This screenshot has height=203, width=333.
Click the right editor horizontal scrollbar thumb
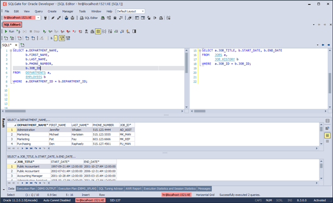(200, 111)
